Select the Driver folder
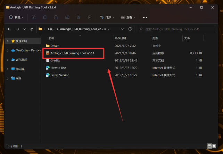 55,46
